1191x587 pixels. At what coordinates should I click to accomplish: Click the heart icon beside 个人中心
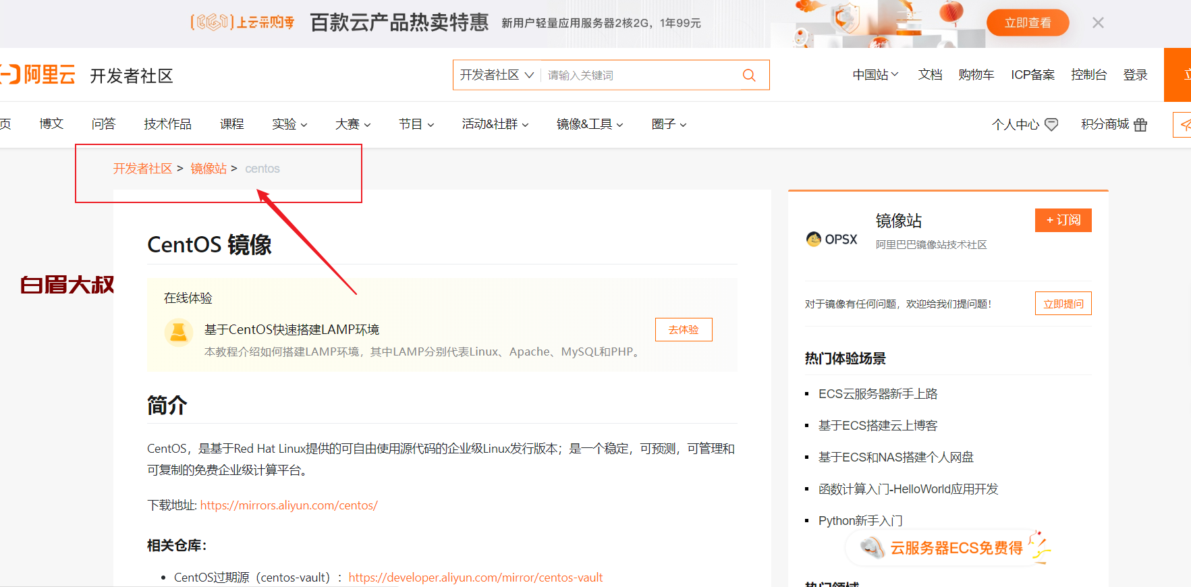click(1051, 125)
